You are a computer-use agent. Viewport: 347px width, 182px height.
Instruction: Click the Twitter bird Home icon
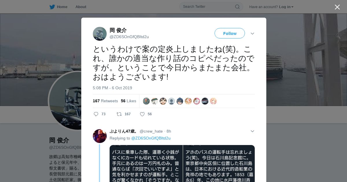pyautogui.click(x=52, y=7)
